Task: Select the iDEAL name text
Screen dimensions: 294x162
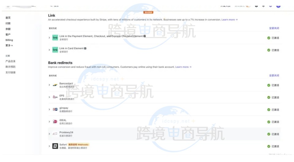Action: (63, 120)
